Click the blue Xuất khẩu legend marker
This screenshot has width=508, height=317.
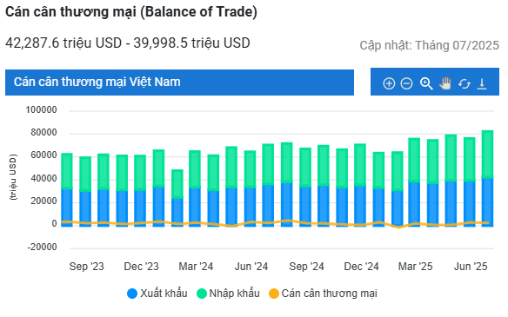point(132,294)
